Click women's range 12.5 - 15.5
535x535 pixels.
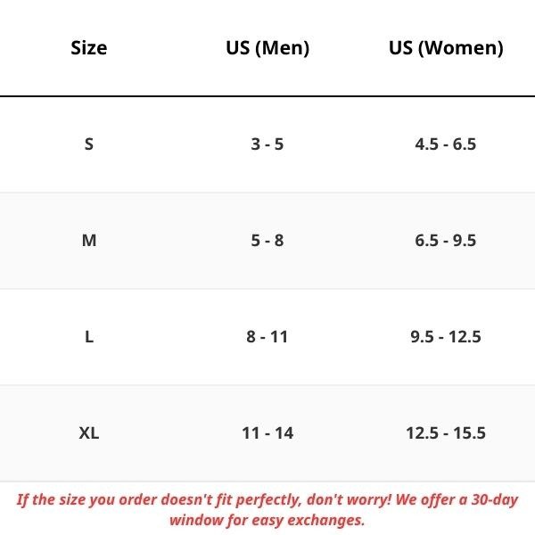pos(446,433)
